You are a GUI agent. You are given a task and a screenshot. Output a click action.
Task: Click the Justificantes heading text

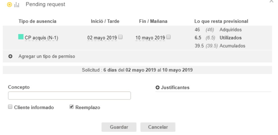[x=175, y=88]
